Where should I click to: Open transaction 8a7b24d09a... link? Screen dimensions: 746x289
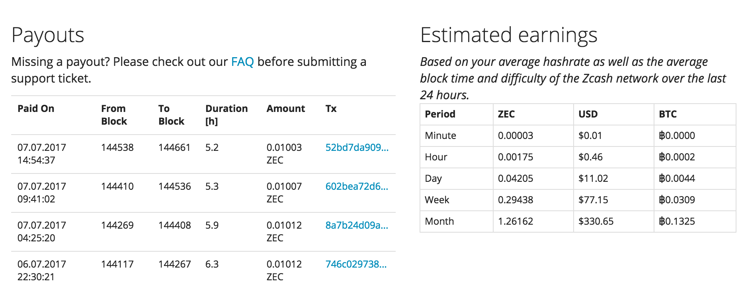[x=357, y=225]
